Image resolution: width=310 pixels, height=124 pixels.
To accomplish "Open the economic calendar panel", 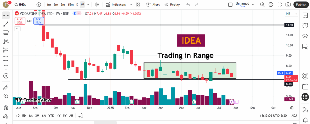I will pyautogui.click(x=305, y=86).
